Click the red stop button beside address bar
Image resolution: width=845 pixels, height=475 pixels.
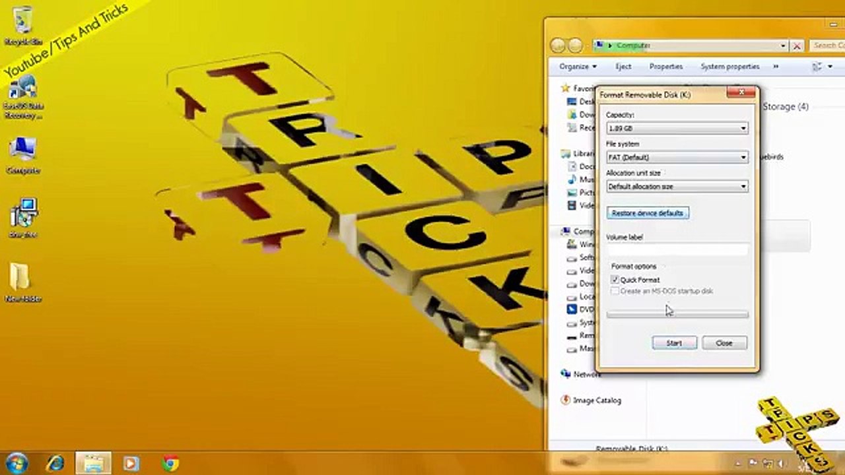coord(797,46)
